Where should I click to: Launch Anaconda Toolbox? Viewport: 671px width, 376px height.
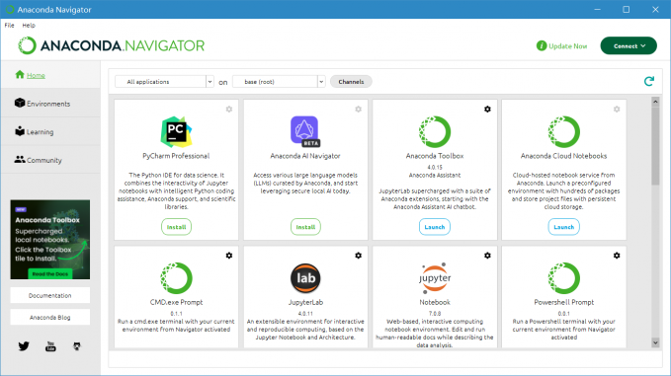(x=435, y=227)
